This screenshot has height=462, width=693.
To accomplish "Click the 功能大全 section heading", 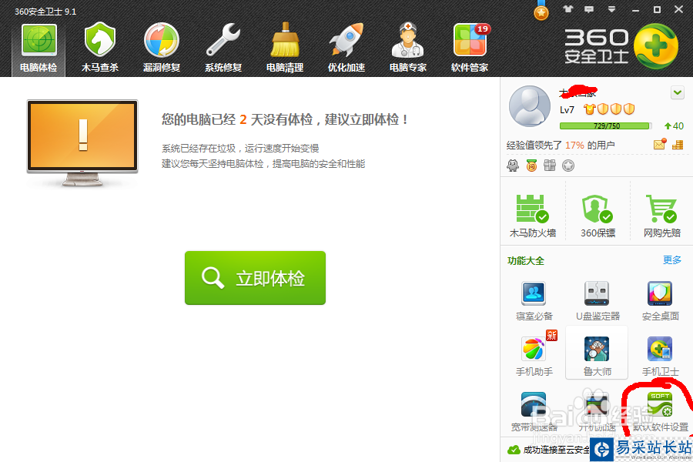I will [525, 261].
